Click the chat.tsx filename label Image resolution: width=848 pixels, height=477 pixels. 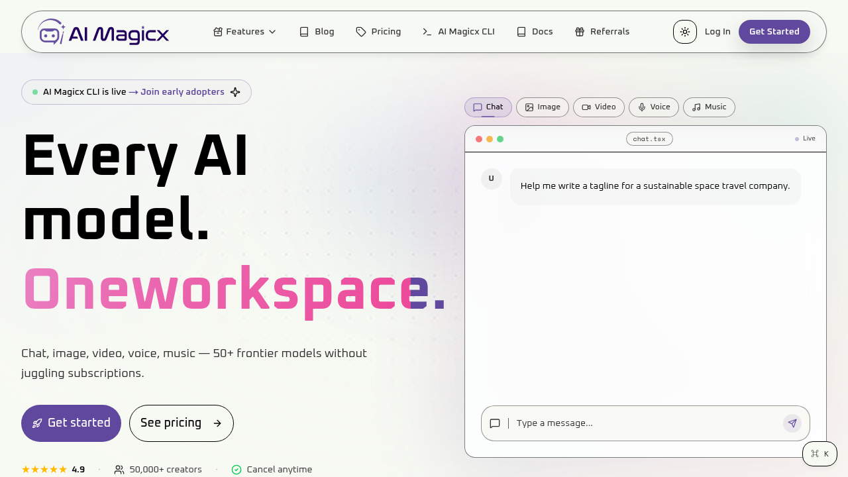pyautogui.click(x=649, y=139)
